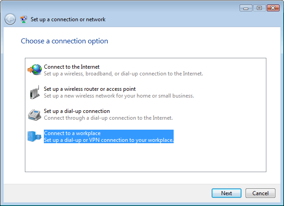Screen dimensions: 284x206
Task: Select Set up a dial-up connection
Action: click(77, 111)
